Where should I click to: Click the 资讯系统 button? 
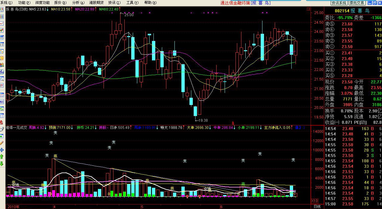click(x=339, y=3)
